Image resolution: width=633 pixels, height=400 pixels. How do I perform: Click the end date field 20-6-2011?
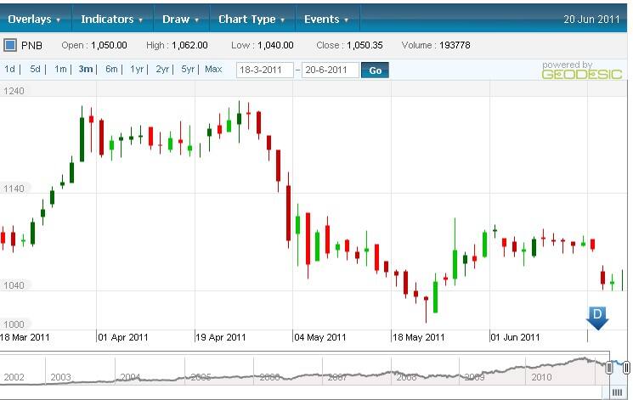pyautogui.click(x=331, y=70)
